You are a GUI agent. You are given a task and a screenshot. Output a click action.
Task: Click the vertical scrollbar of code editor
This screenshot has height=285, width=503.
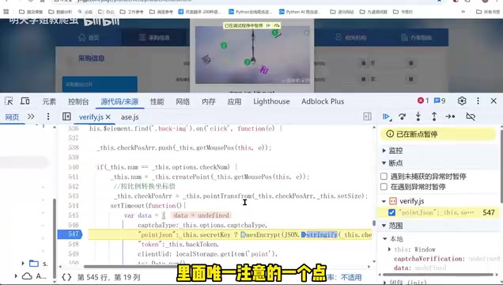[374, 223]
